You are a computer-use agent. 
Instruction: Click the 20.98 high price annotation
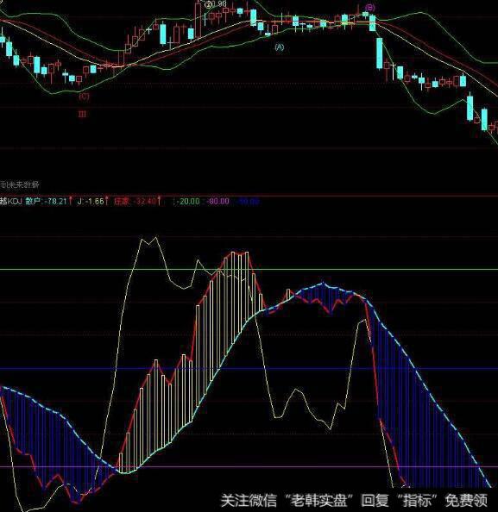point(216,4)
